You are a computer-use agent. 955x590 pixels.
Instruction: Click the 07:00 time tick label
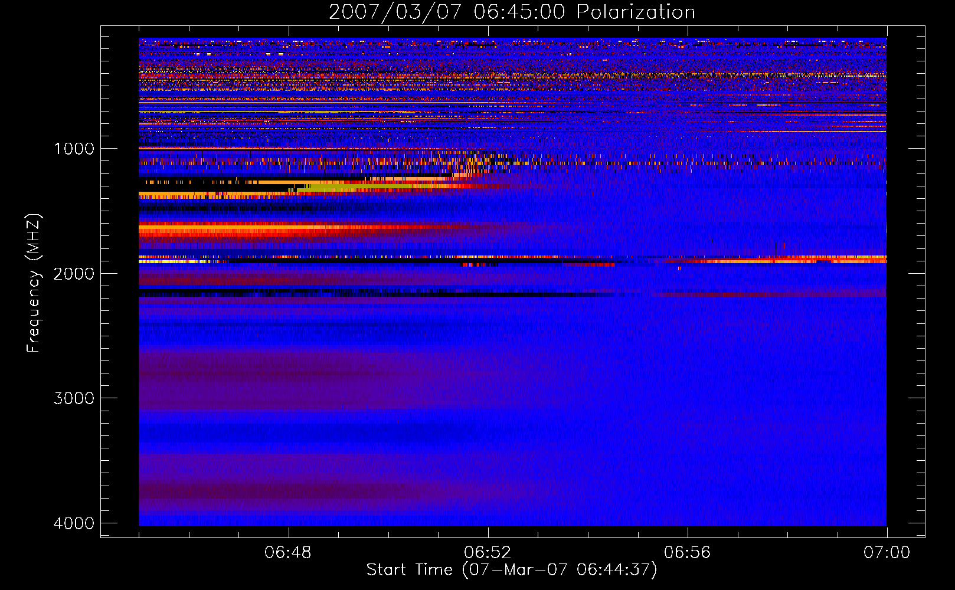tap(887, 553)
